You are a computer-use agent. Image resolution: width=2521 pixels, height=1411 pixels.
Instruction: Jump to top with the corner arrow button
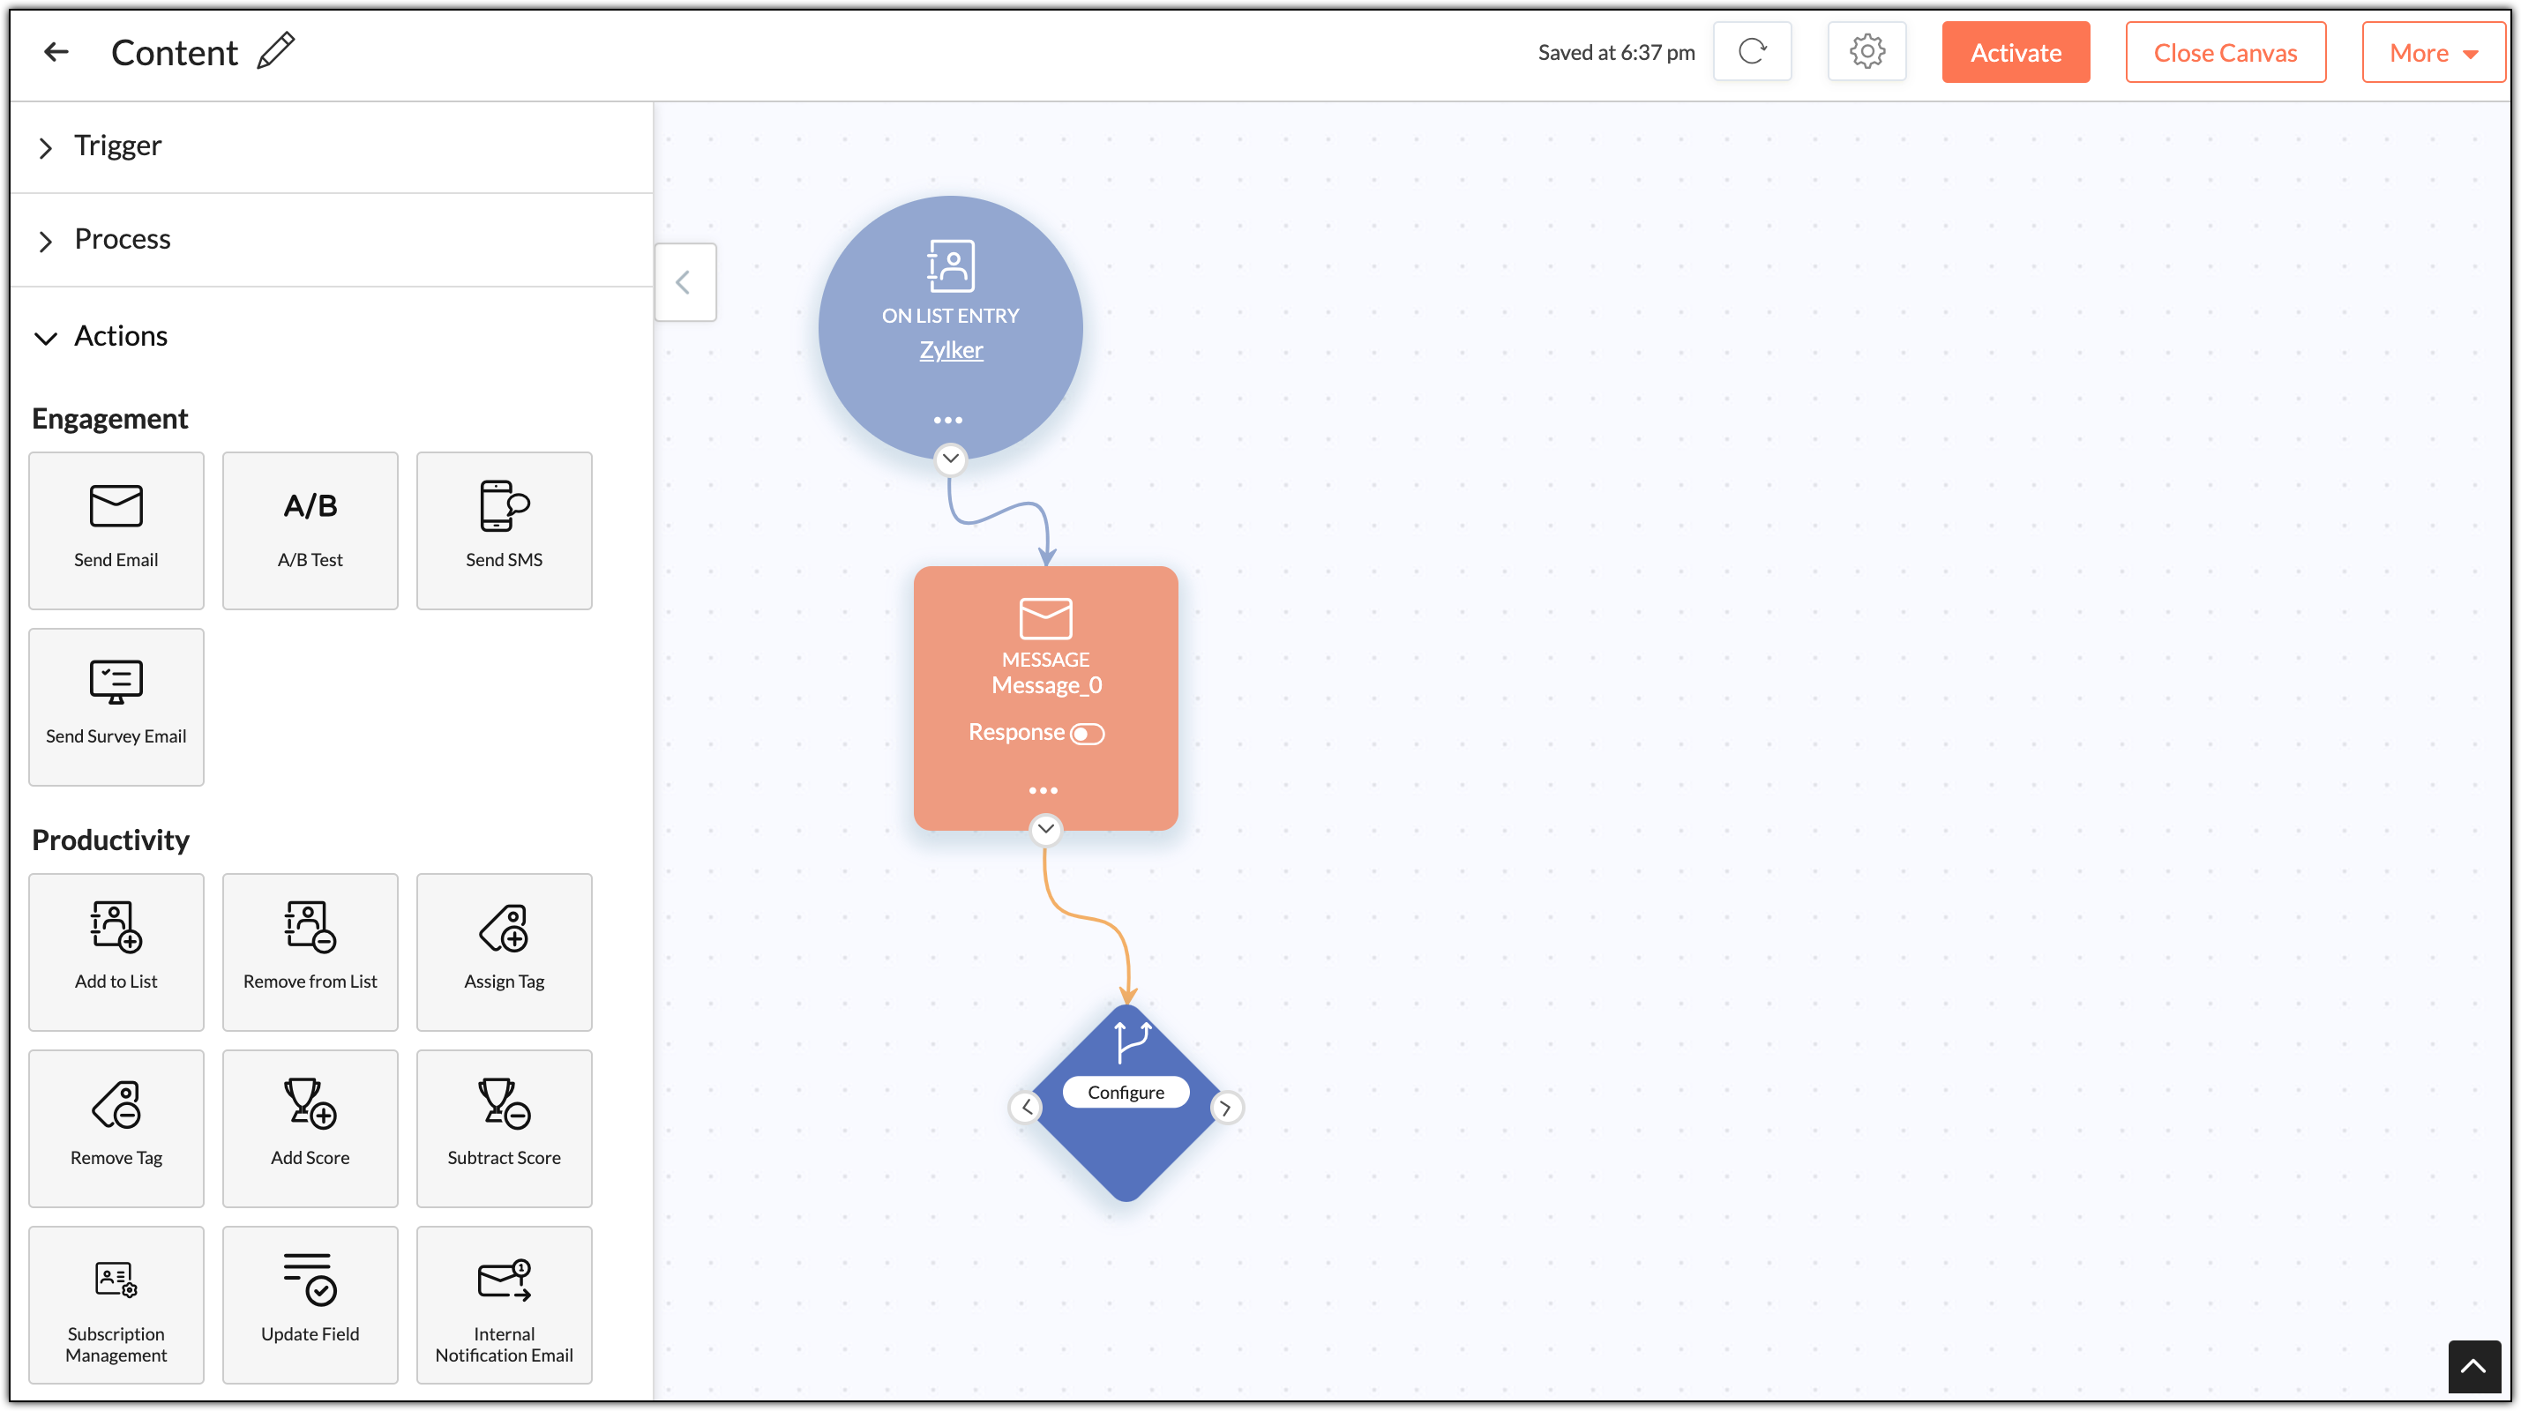coord(2473,1366)
